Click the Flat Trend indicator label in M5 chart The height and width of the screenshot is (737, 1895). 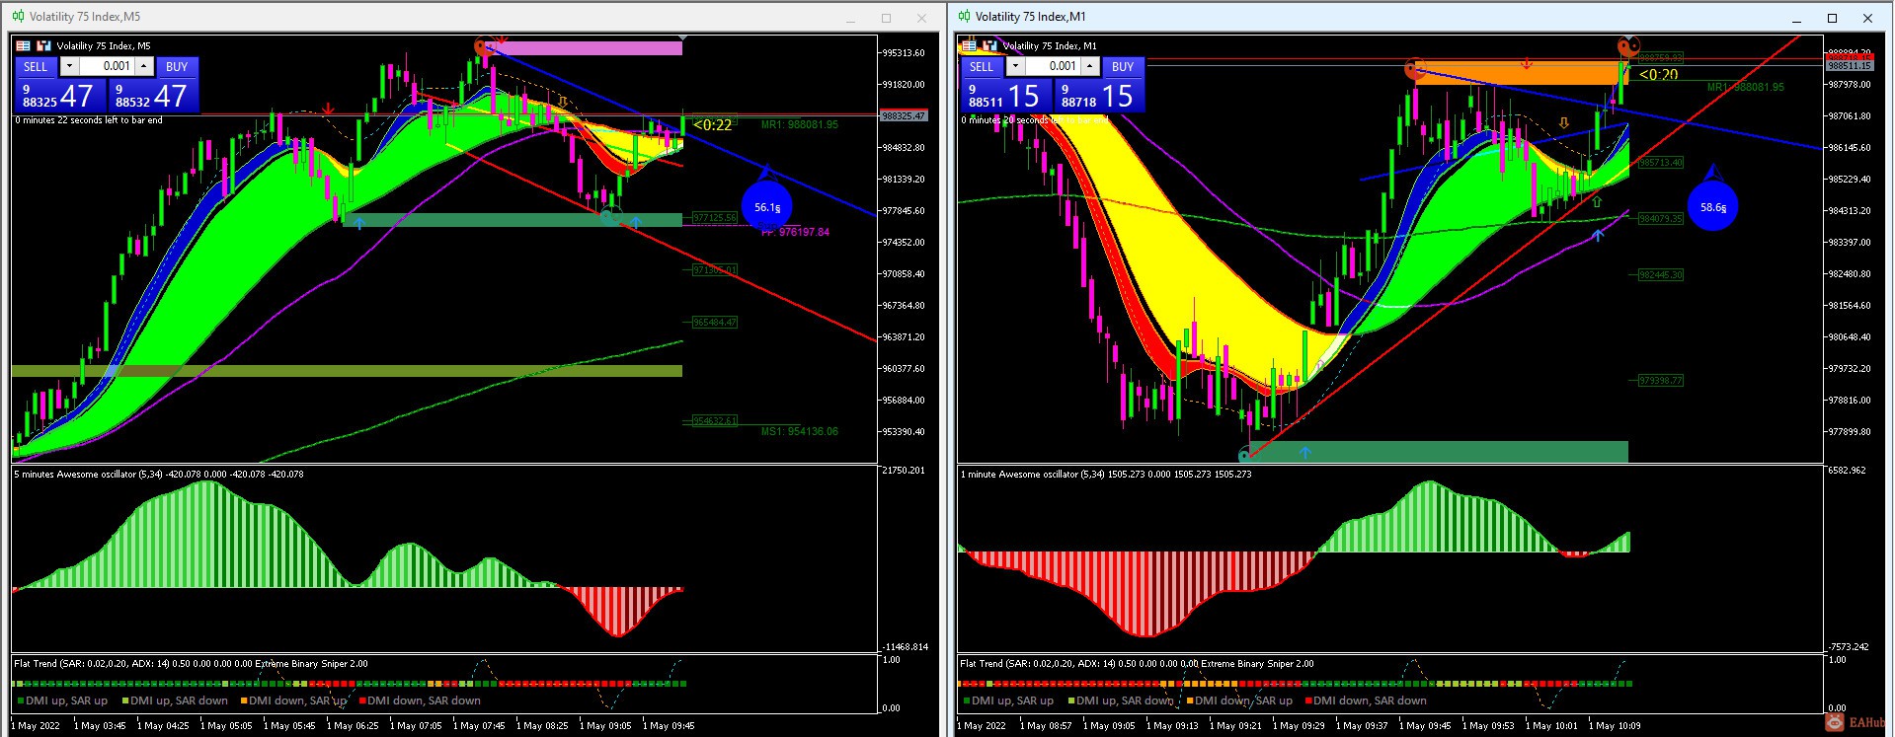(x=191, y=664)
